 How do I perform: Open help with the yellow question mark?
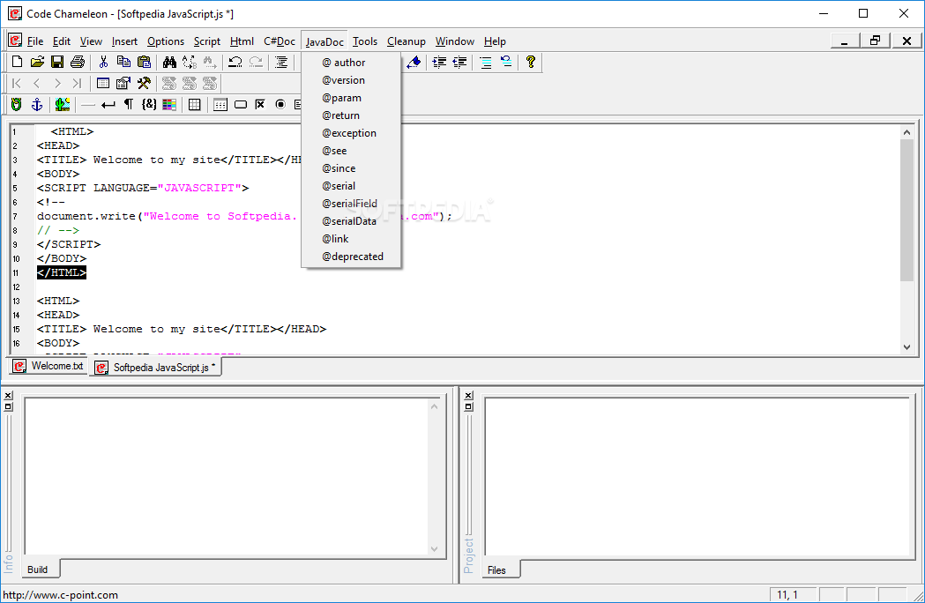[x=531, y=62]
